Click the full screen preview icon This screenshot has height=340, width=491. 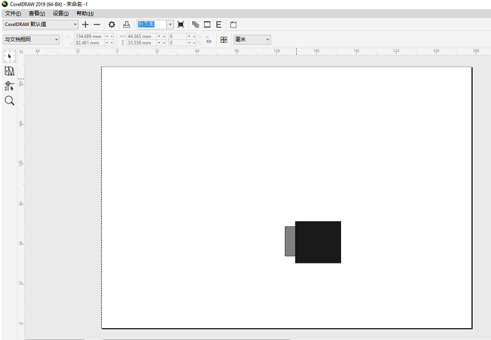pyautogui.click(x=181, y=25)
